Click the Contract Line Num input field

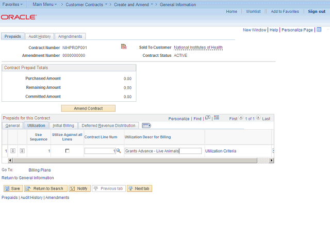(100, 151)
